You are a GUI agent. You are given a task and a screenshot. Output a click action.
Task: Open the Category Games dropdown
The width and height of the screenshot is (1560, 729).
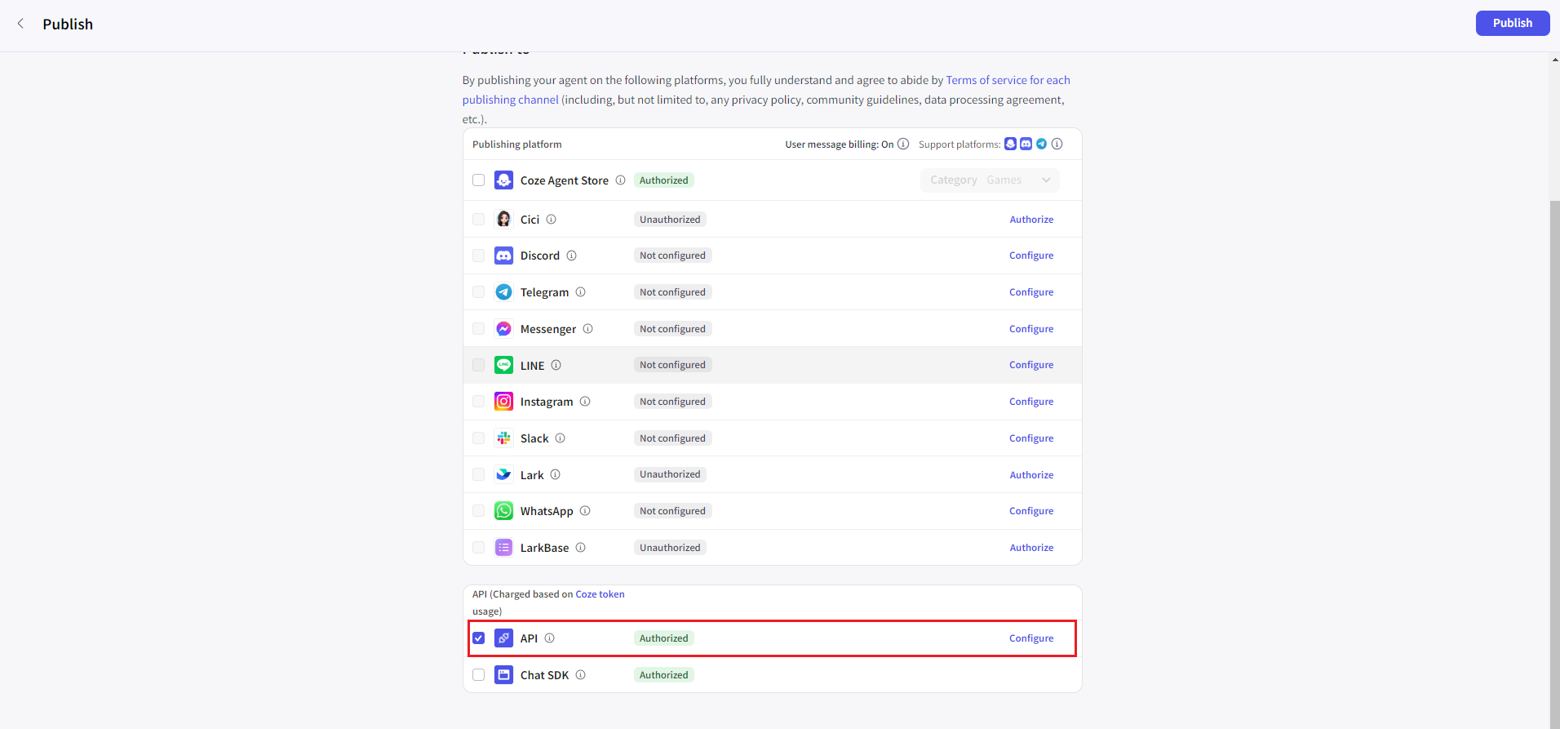click(990, 180)
